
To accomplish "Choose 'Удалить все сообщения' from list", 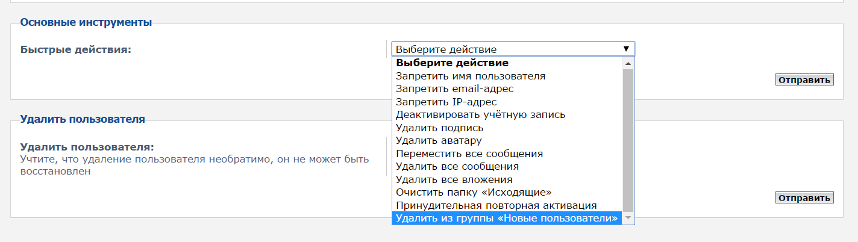I will pyautogui.click(x=457, y=166).
